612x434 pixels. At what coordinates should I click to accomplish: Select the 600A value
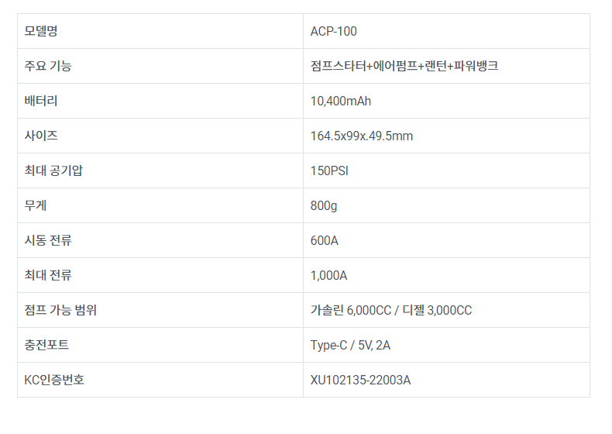(324, 240)
